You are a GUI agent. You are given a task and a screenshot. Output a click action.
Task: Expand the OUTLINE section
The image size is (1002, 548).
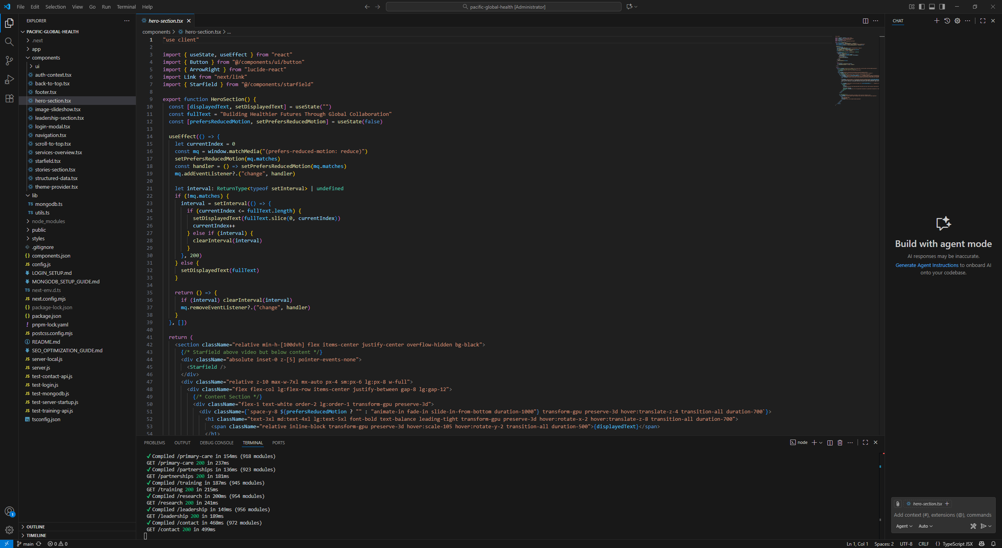pos(36,527)
